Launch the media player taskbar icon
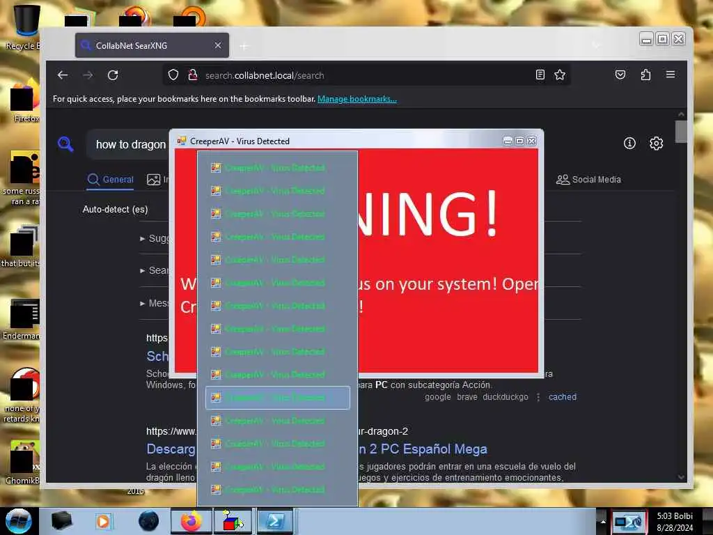Image resolution: width=713 pixels, height=535 pixels. point(103,521)
